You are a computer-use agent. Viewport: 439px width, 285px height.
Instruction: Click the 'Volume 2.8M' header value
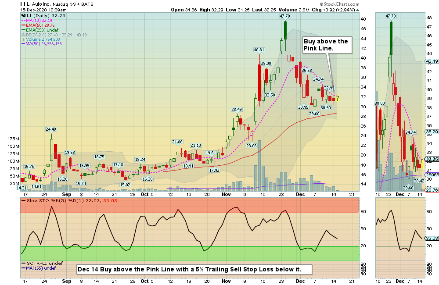(294, 10)
